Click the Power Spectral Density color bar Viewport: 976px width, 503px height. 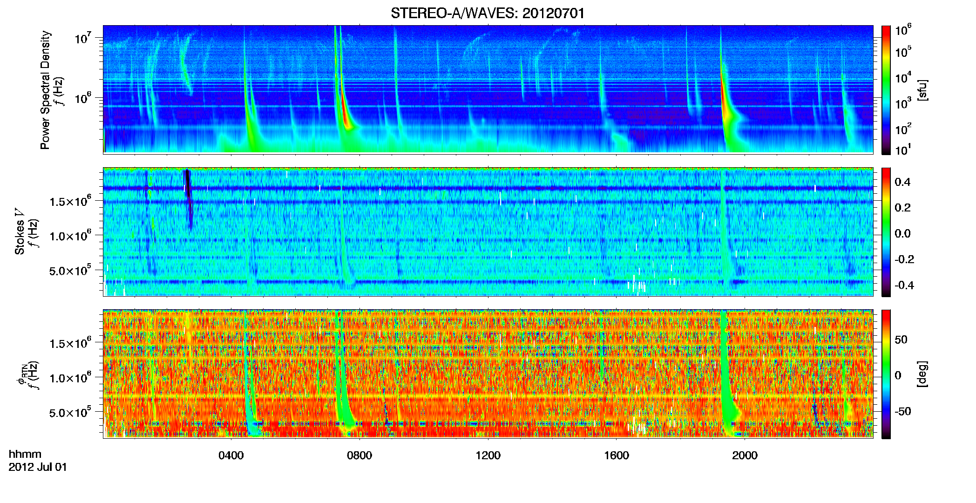pos(886,90)
